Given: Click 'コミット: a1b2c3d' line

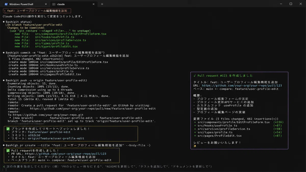Looking at the screenshot, I should 24,135.
